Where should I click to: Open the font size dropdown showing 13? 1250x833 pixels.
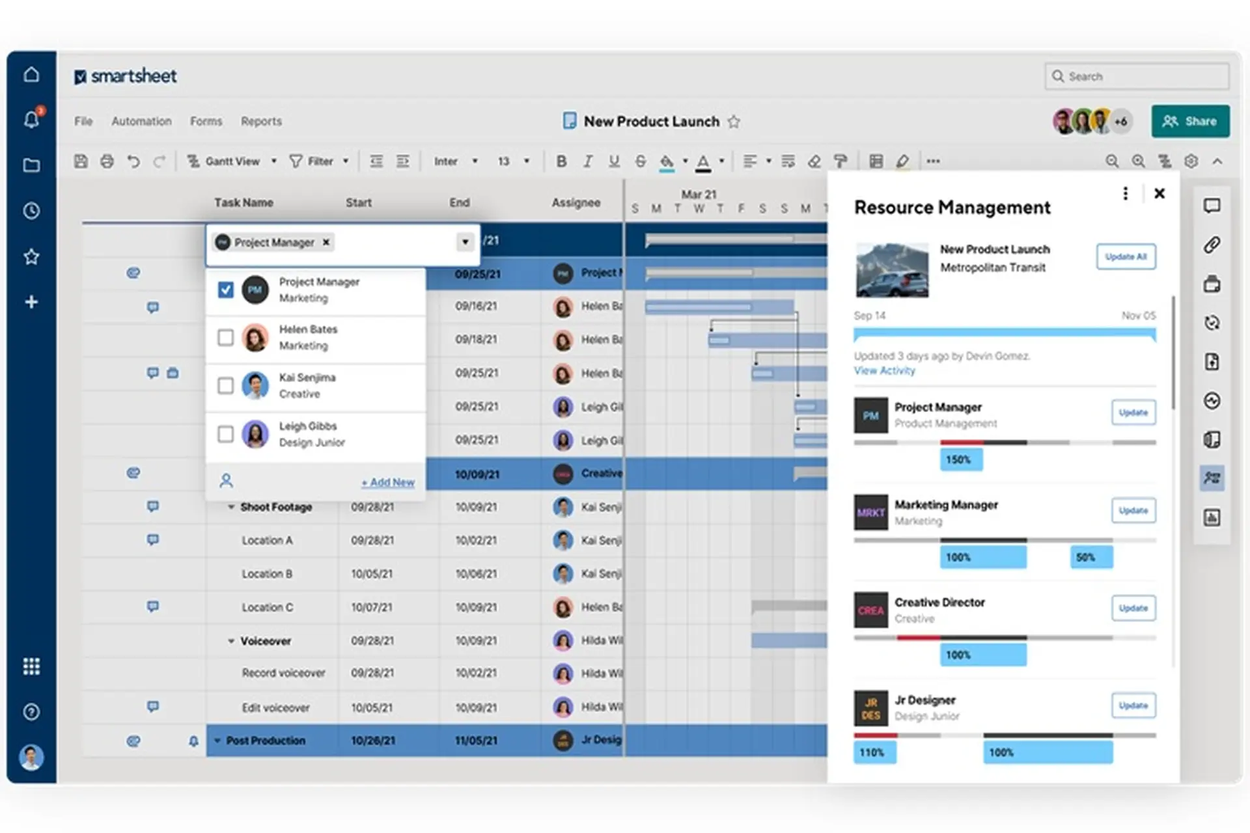(x=514, y=161)
